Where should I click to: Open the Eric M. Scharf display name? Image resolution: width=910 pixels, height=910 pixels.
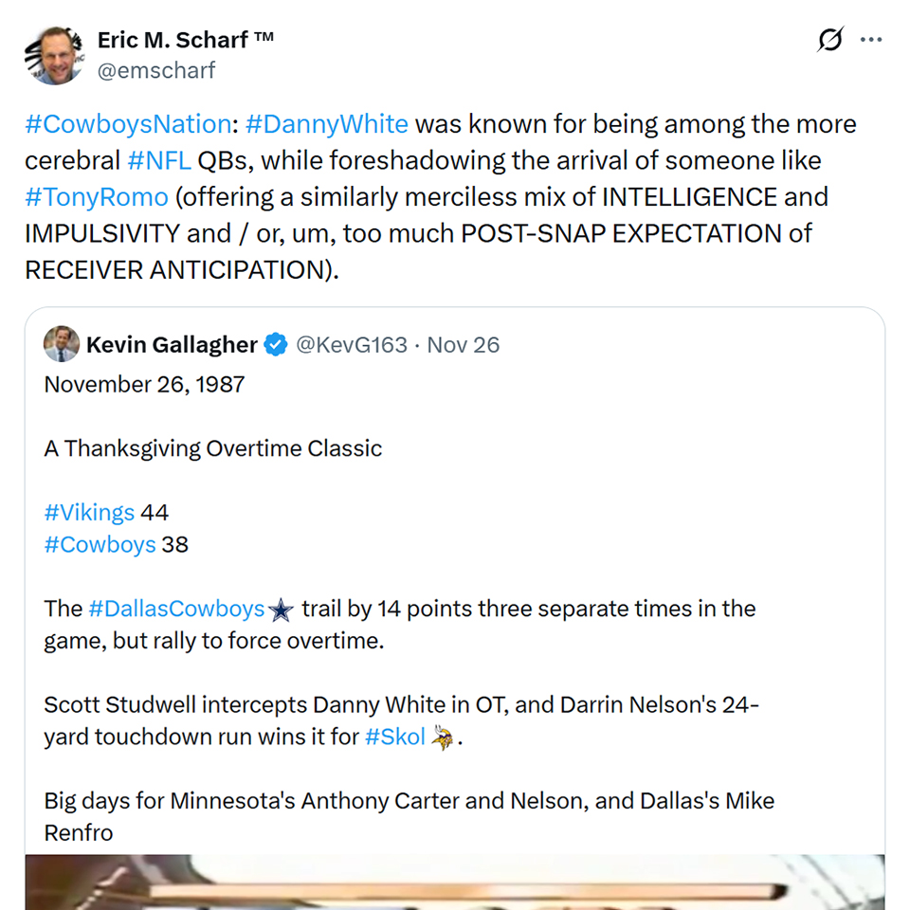pos(186,41)
